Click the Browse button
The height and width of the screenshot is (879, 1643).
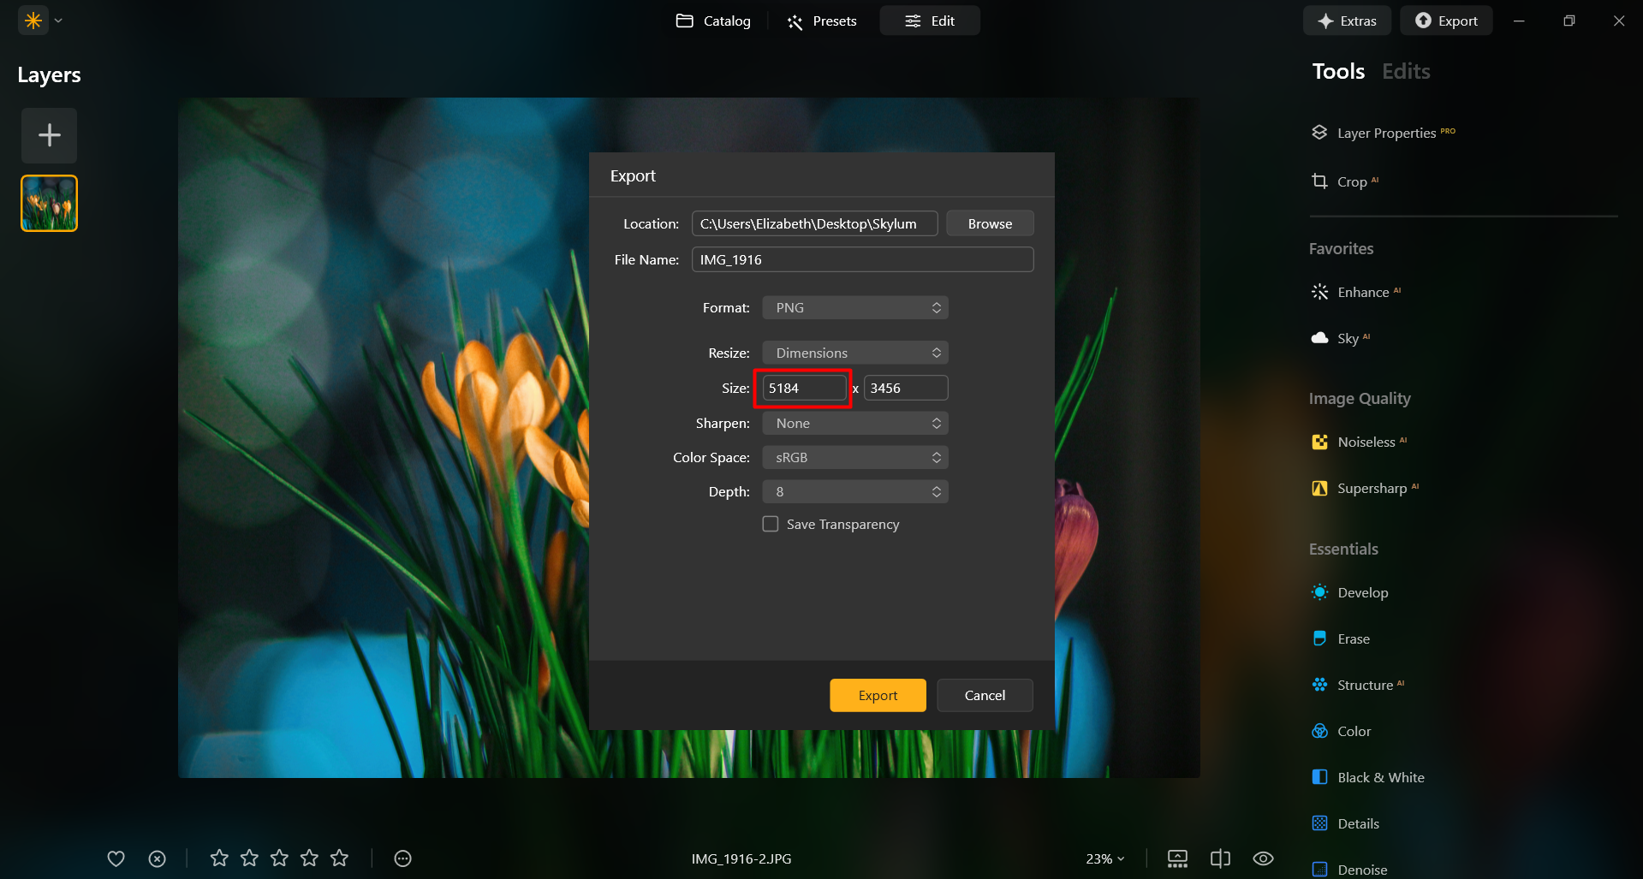pos(990,223)
